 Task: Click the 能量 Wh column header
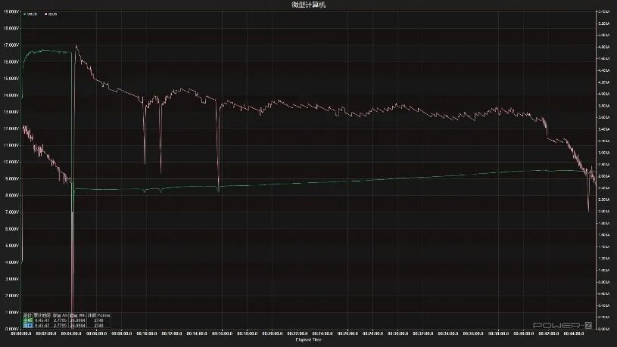77,315
